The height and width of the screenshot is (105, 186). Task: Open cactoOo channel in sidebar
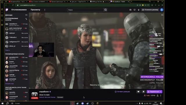pos(17,93)
